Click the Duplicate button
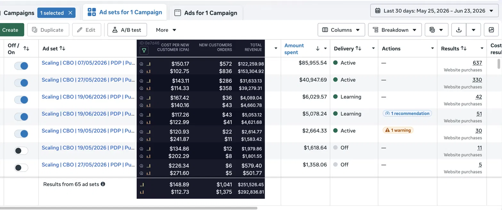 tap(48, 30)
